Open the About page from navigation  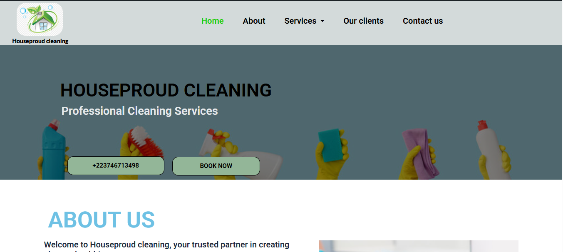point(254,21)
